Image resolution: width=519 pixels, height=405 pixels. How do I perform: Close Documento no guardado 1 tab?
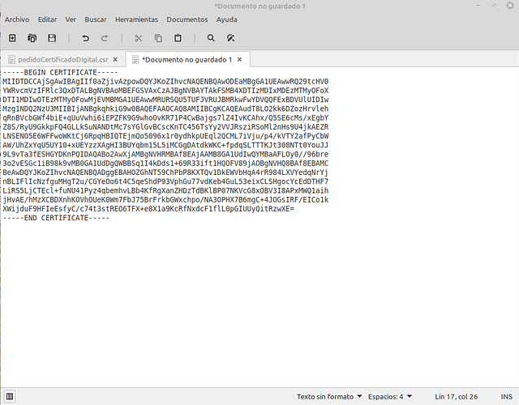[240, 59]
